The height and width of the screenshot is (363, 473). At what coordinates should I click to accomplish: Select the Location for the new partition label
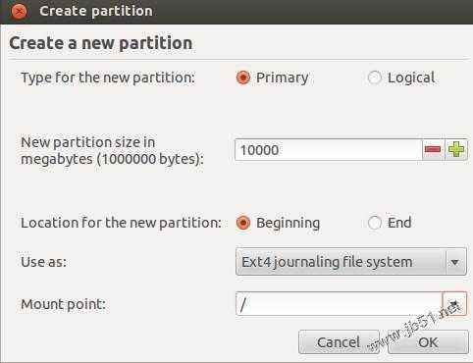tap(121, 223)
